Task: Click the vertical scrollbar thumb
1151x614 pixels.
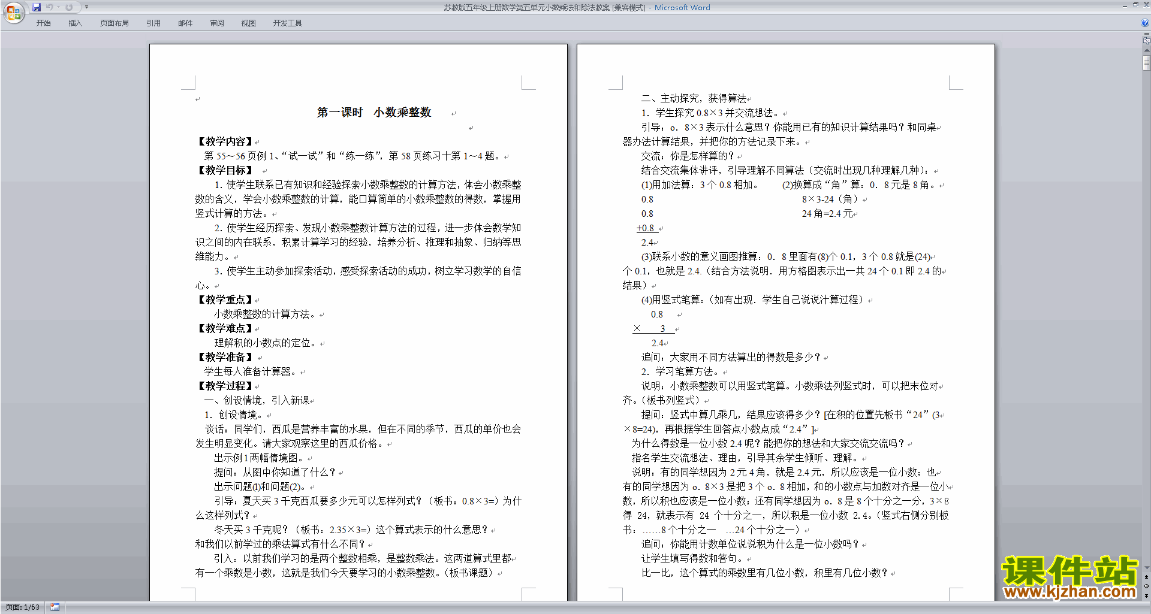Action: coord(1146,62)
